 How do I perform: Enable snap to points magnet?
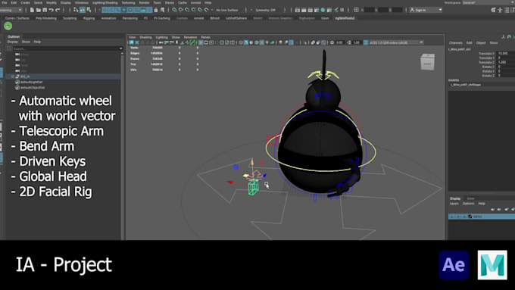pos(187,10)
